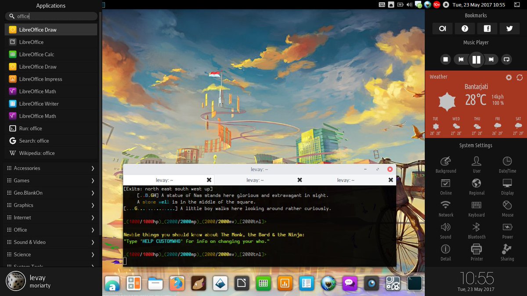This screenshot has width=527, height=296.
Task: Open Sound settings in System Settings
Action: (446, 230)
